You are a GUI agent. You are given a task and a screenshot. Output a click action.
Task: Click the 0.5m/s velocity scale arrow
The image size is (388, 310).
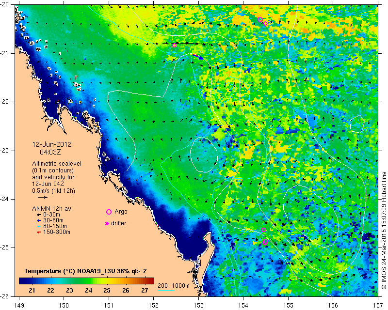point(43,197)
